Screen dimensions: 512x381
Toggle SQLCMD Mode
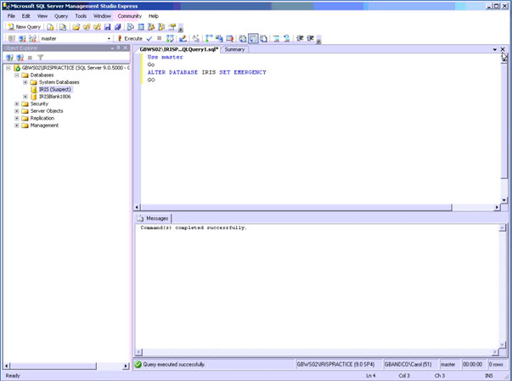pyautogui.click(x=229, y=38)
